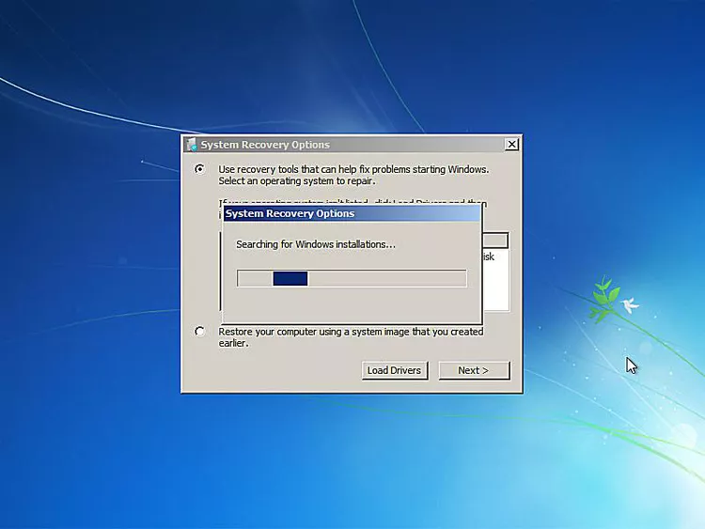Click the outer System Recovery Options title text
The width and height of the screenshot is (705, 529).
pos(265,145)
